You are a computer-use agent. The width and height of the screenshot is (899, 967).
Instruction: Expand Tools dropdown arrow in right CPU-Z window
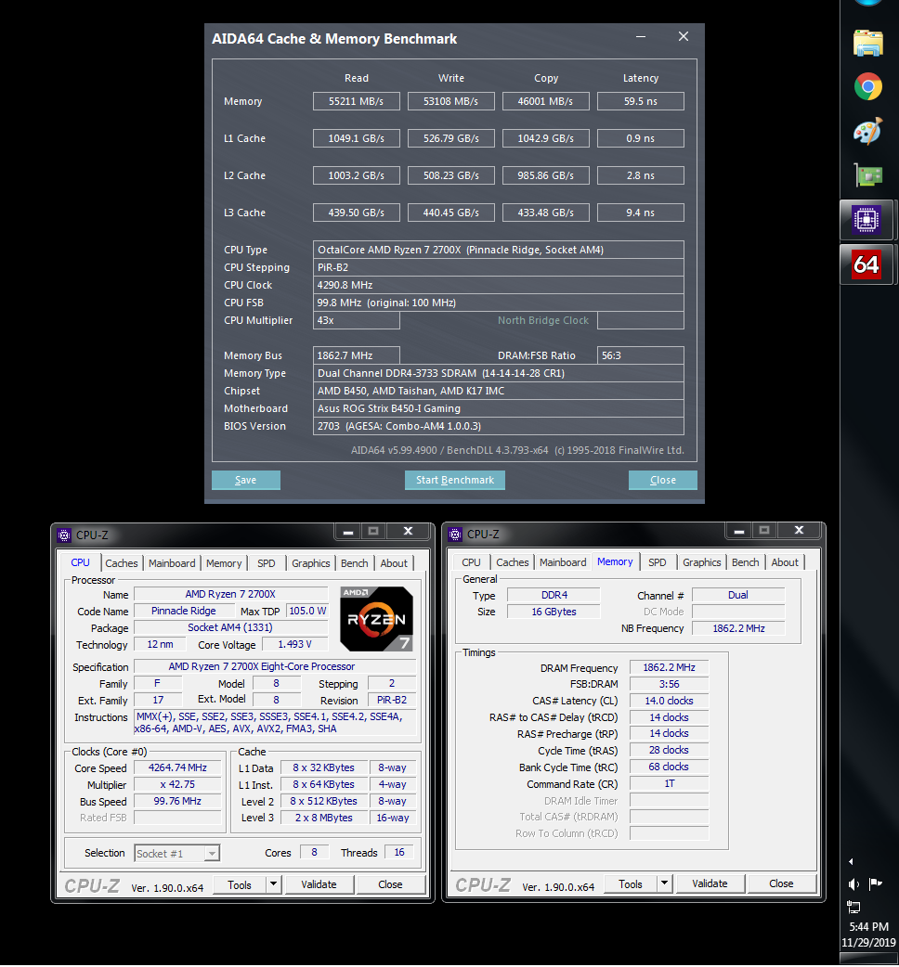[x=665, y=883]
